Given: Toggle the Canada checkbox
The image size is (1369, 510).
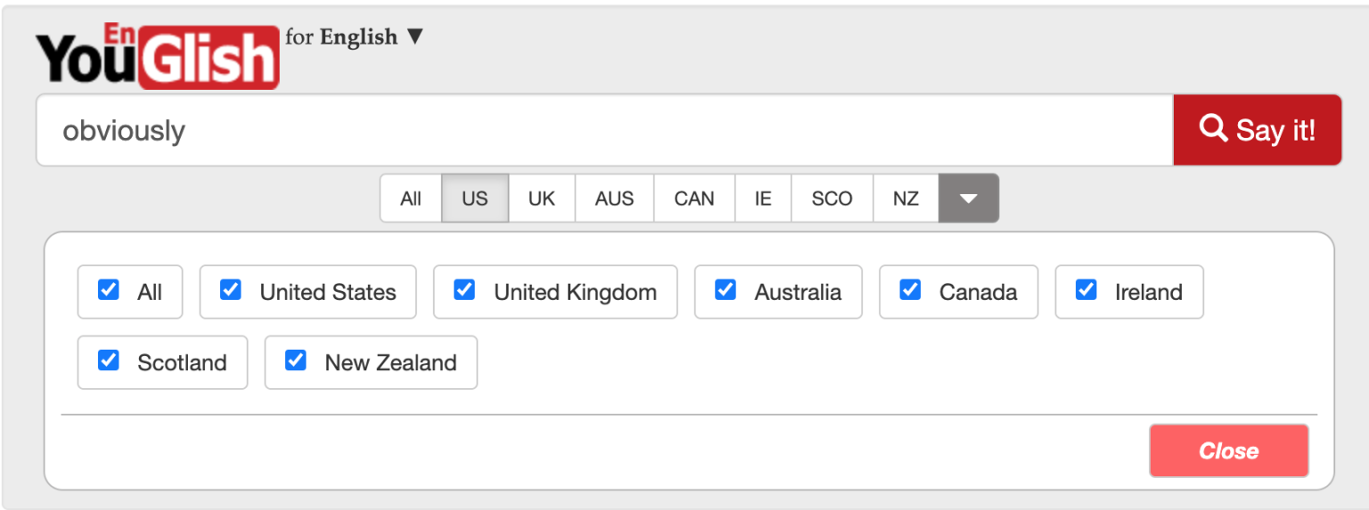Looking at the screenshot, I should [910, 290].
